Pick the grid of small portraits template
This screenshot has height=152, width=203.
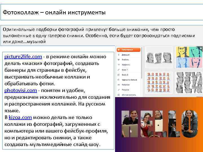(x=158, y=82)
